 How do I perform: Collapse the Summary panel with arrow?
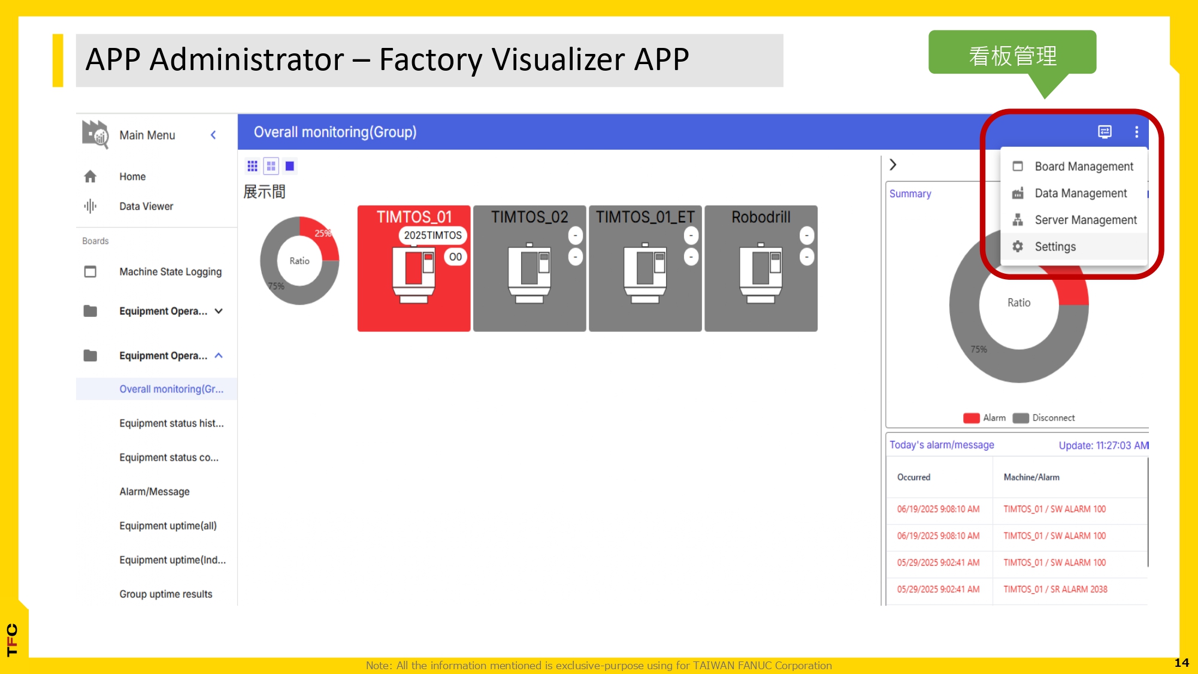(893, 165)
